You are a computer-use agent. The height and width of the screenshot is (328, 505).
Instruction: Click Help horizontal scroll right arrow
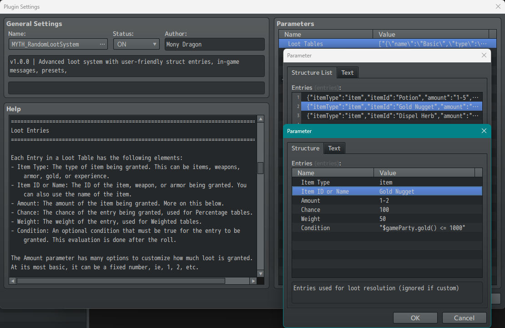pyautogui.click(x=253, y=281)
